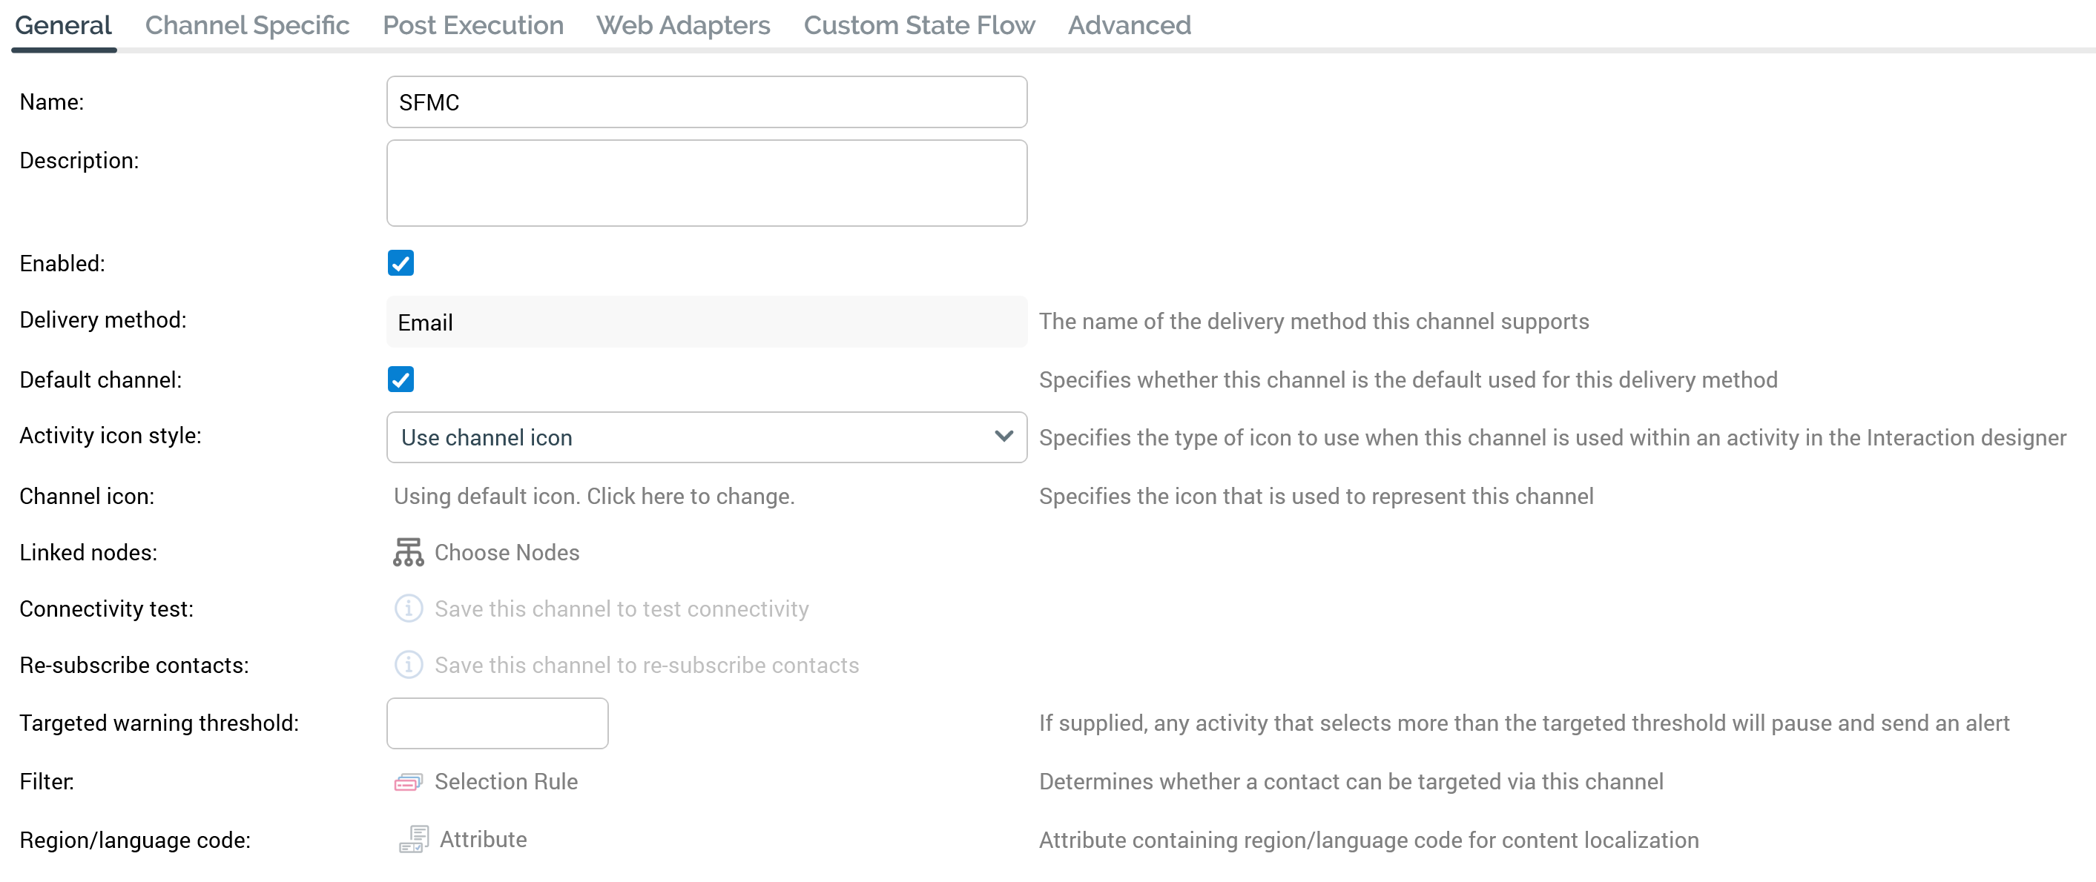Click 'Using default icon. Click here to change' link

[x=594, y=496]
